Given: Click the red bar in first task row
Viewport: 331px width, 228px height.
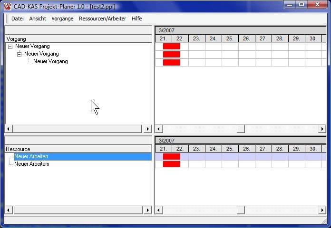Looking at the screenshot, I should click(x=172, y=46).
